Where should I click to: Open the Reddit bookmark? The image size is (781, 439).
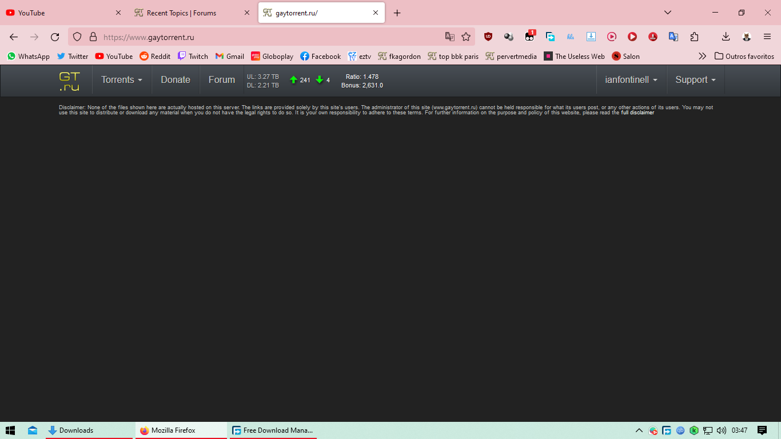155,56
